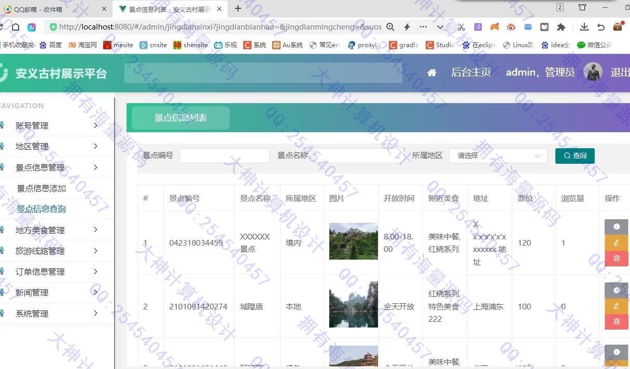Open the 城隍庙 thumbnail image

353,305
